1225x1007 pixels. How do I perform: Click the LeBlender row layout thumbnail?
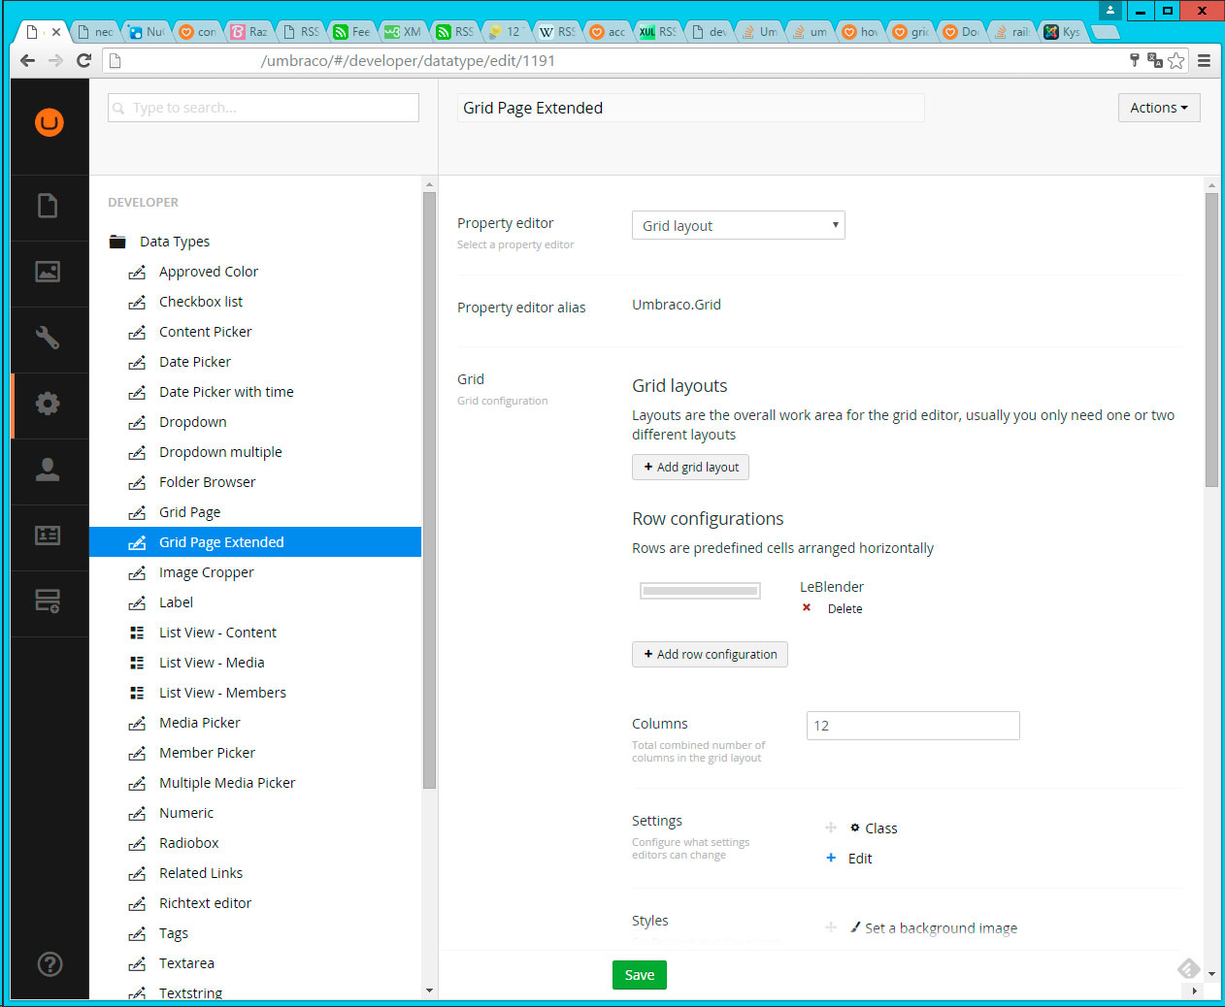(700, 591)
